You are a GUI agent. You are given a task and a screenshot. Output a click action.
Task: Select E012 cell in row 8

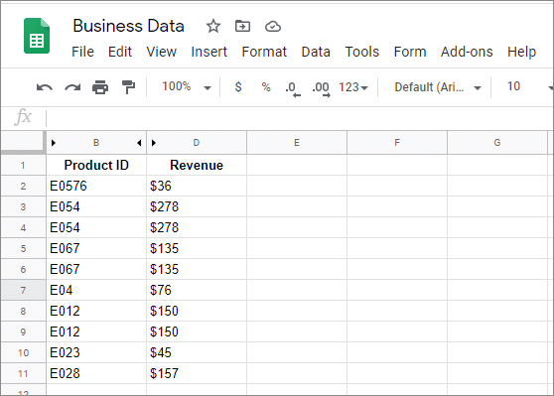coord(96,311)
